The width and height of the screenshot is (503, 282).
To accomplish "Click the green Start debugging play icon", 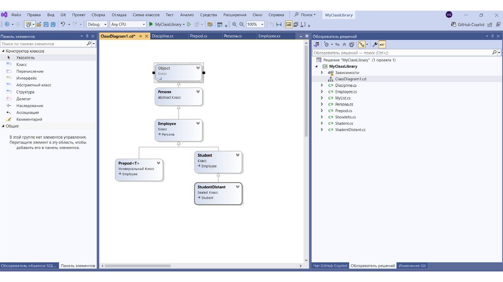I will 151,24.
